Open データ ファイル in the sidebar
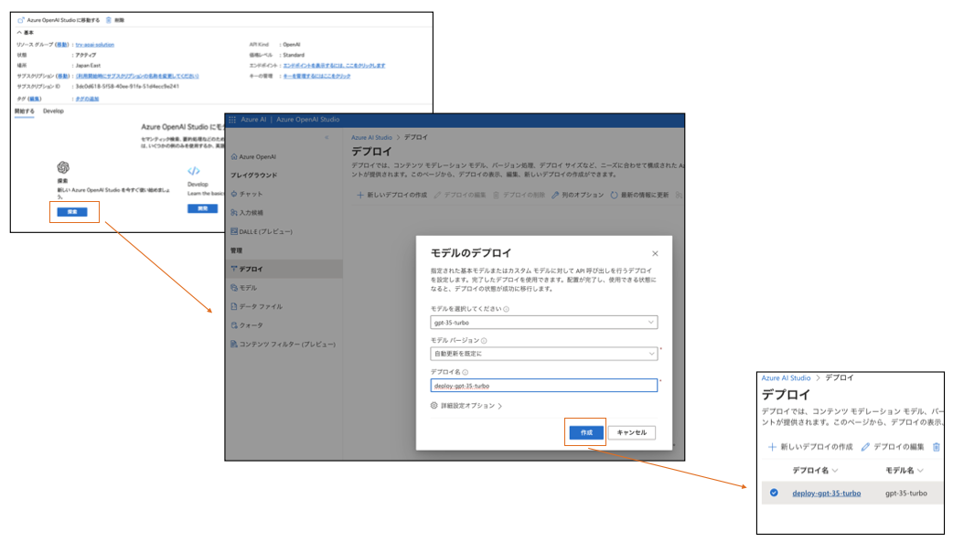The width and height of the screenshot is (953, 542). (256, 306)
